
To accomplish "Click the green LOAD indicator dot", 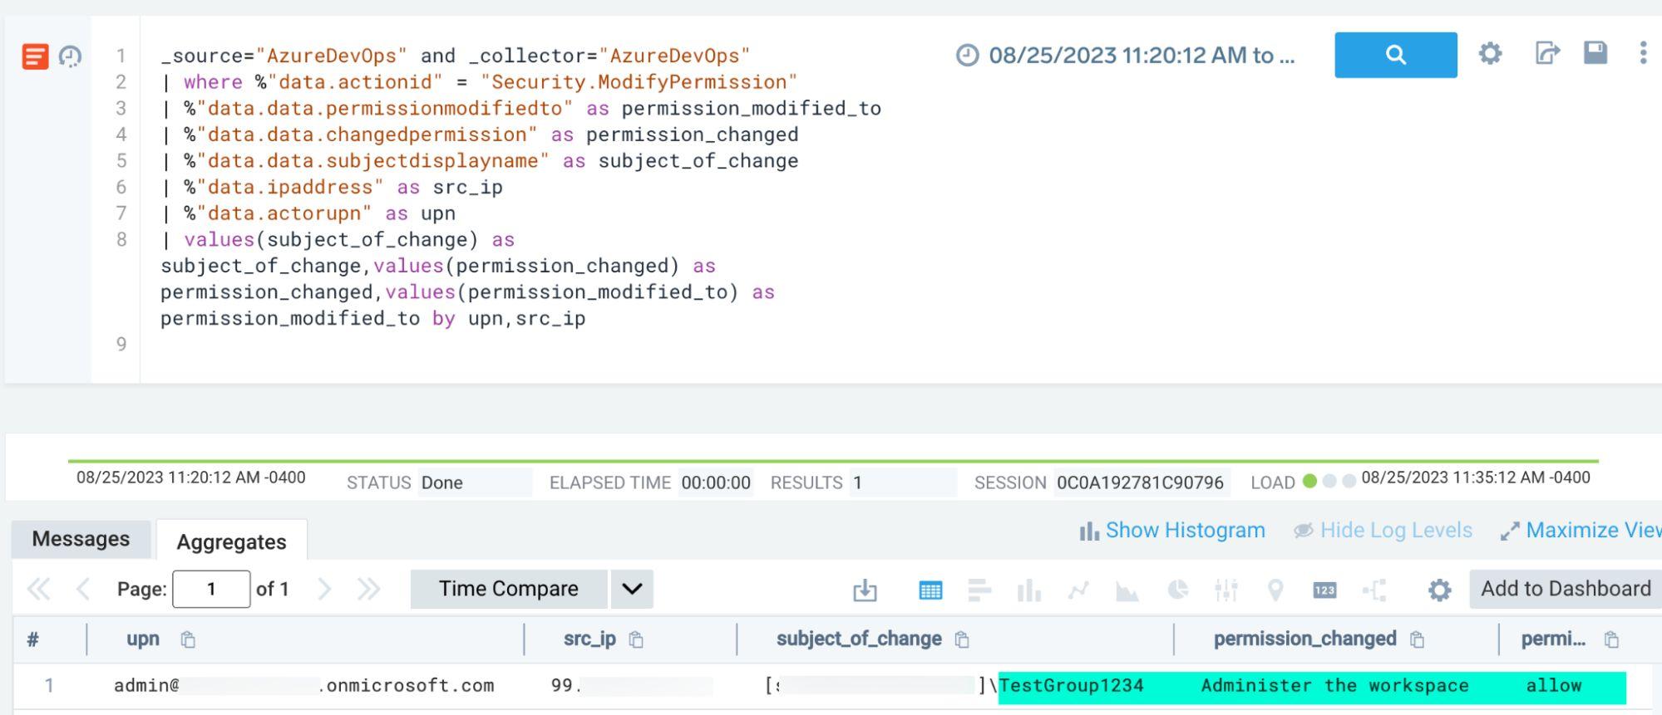I will [x=1309, y=481].
